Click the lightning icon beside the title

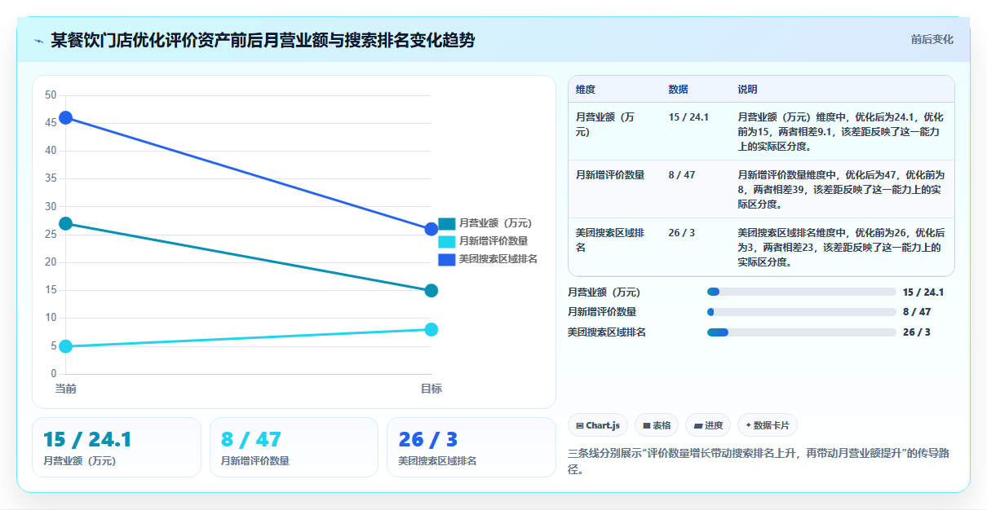[x=38, y=40]
